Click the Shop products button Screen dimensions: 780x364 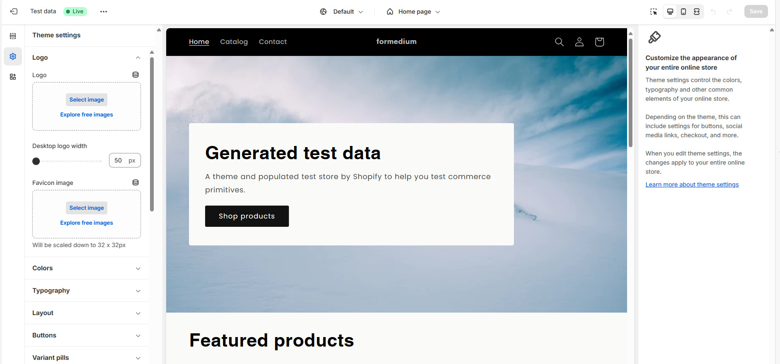247,216
